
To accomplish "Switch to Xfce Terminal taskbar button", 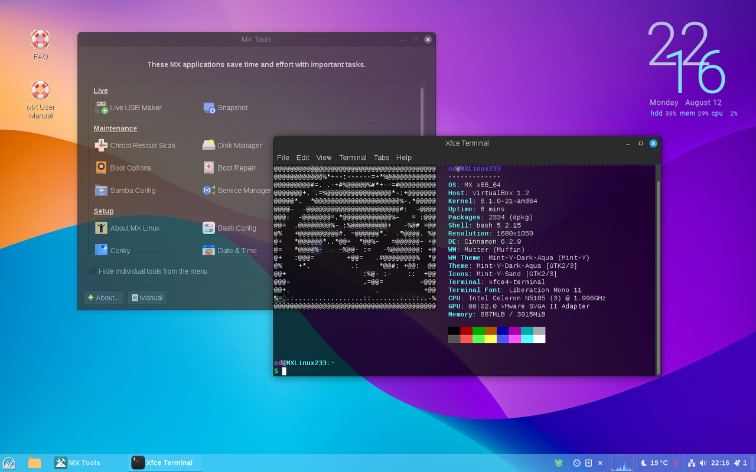I will pos(165,463).
